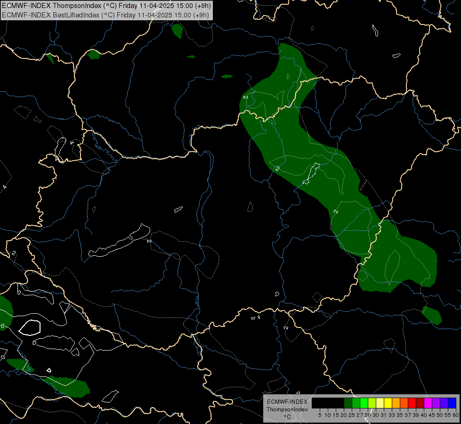Select the bright red 37-39 legend swatch
Screen dimensions: 461x424
tap(412, 403)
